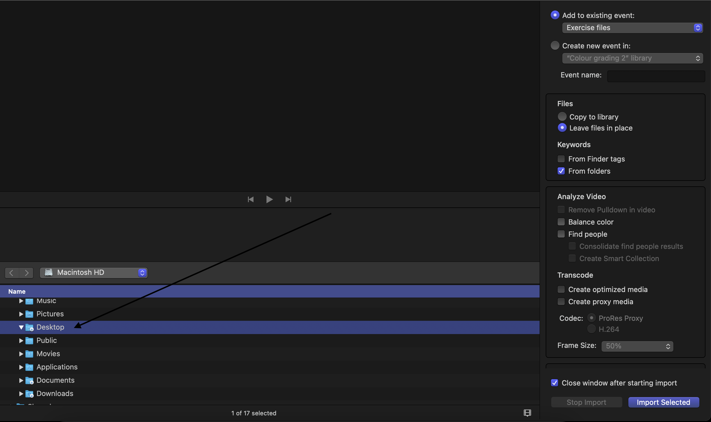
Task: Click the play button in viewer
Action: pyautogui.click(x=269, y=199)
